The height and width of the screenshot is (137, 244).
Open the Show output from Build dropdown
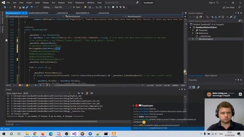[47, 93]
